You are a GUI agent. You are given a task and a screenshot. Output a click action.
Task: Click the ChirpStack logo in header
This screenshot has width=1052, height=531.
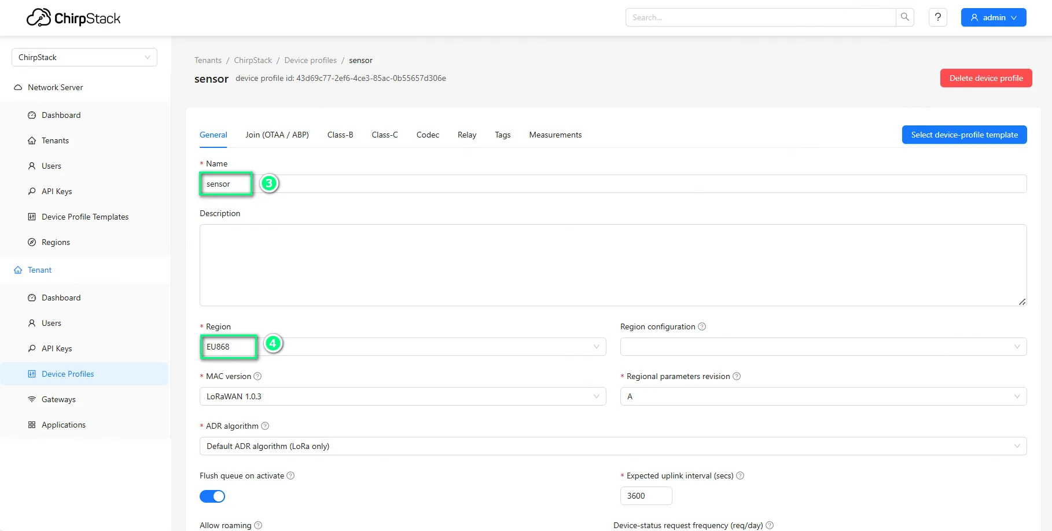[x=73, y=18]
